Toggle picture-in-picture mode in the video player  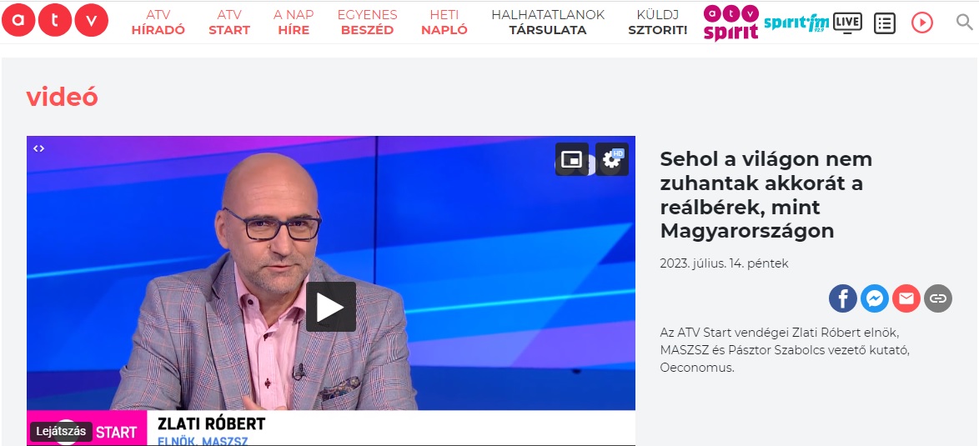pyautogui.click(x=572, y=160)
